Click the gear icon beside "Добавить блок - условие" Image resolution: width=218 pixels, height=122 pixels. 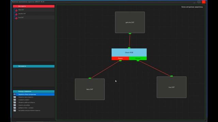click(x=15, y=108)
